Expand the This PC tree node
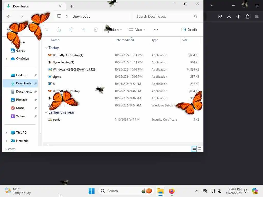This screenshot has width=263, height=197. (x=6, y=133)
